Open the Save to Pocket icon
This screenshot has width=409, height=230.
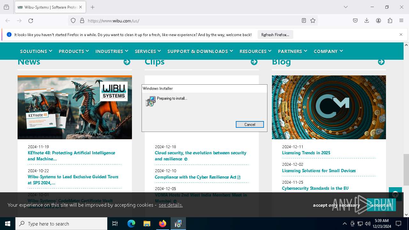pyautogui.click(x=355, y=20)
